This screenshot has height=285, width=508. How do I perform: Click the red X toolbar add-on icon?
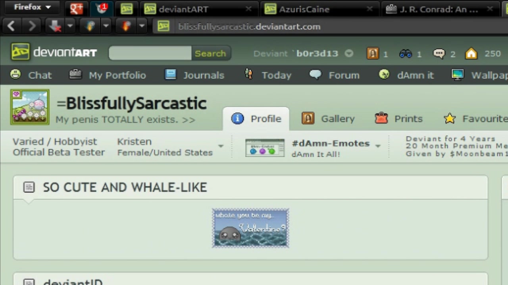54,27
